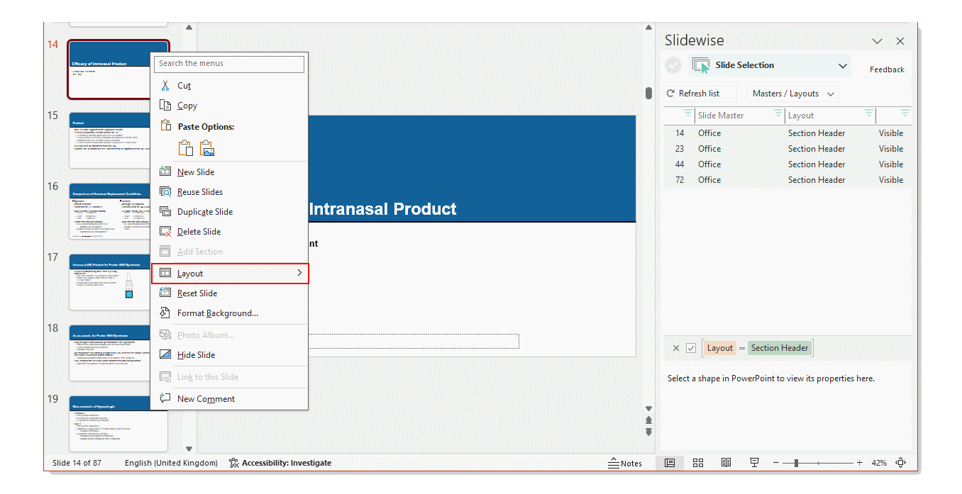Choose the Picture paste option
Image resolution: width=962 pixels, height=494 pixels.
click(206, 148)
